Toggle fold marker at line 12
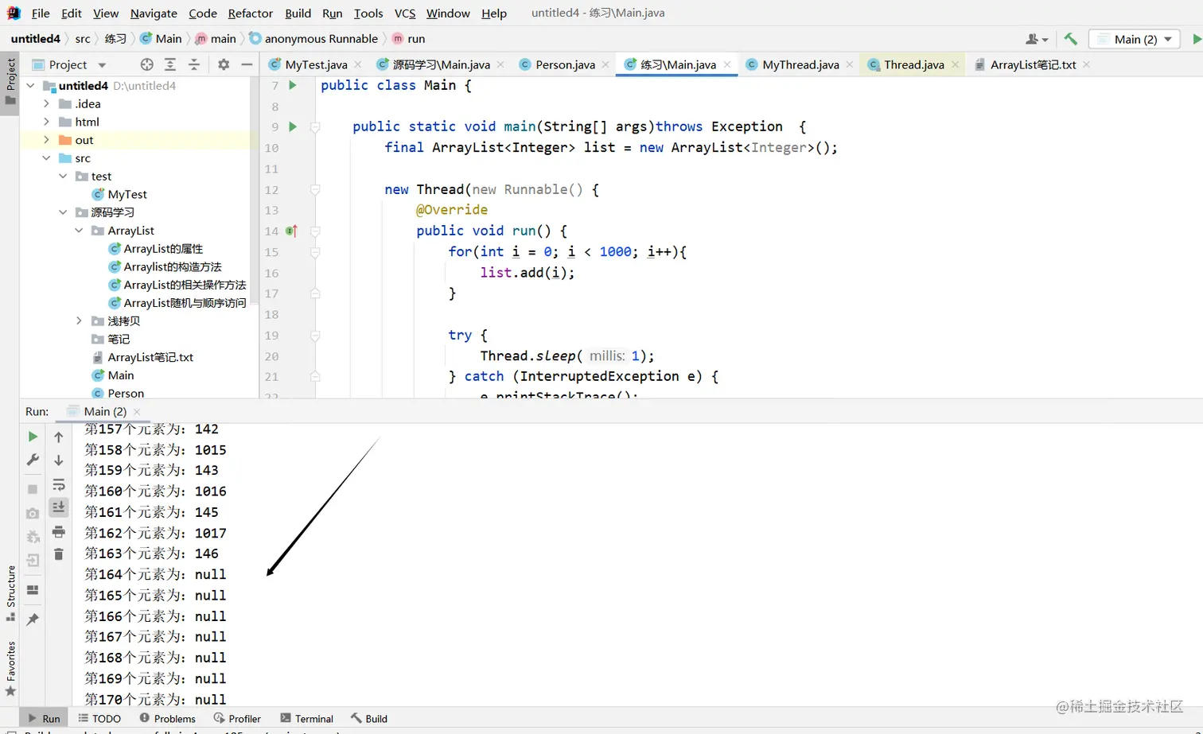The width and height of the screenshot is (1203, 734). 315,189
